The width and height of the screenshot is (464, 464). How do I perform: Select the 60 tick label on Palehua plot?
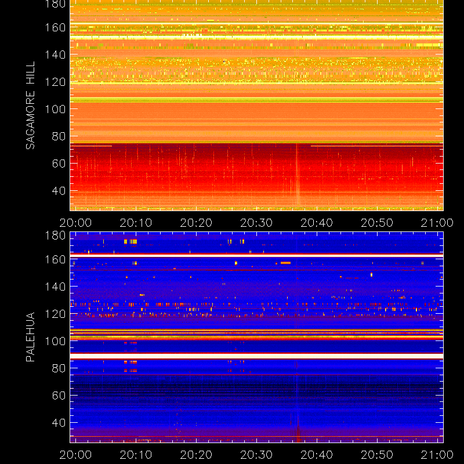coord(59,396)
